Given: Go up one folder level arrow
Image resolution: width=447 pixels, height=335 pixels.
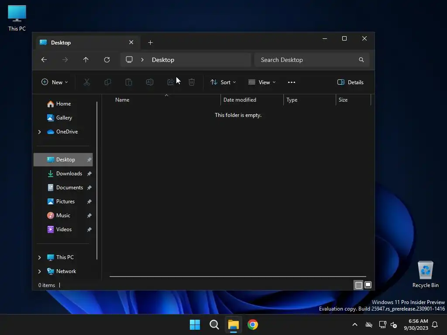Looking at the screenshot, I should (86, 59).
